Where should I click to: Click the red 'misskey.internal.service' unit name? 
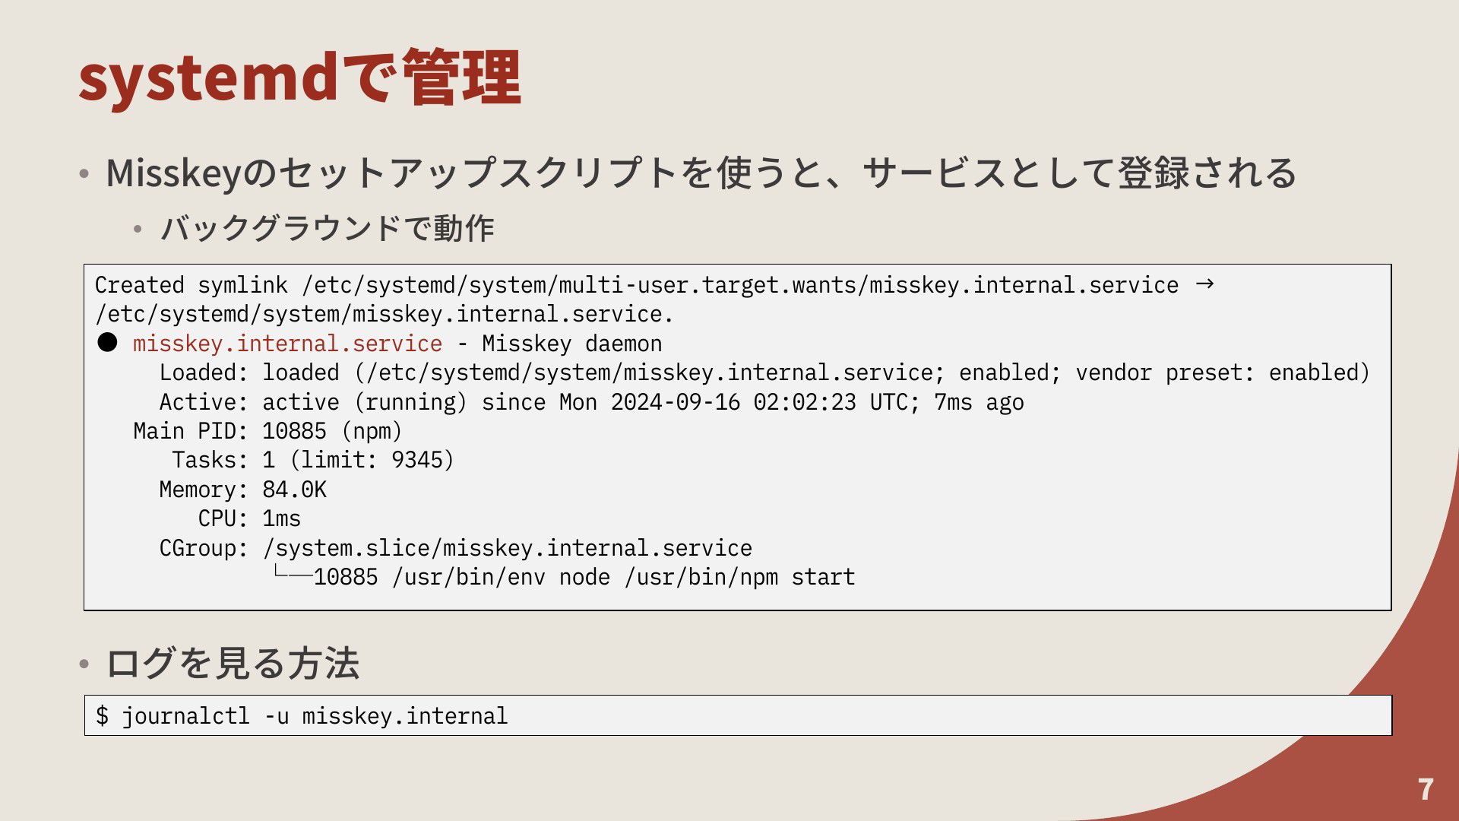287,344
